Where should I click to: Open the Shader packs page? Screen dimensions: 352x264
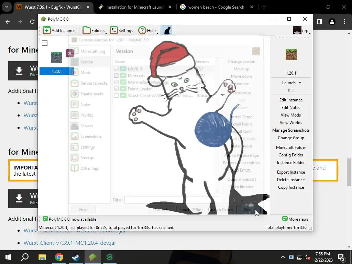[x=90, y=94]
